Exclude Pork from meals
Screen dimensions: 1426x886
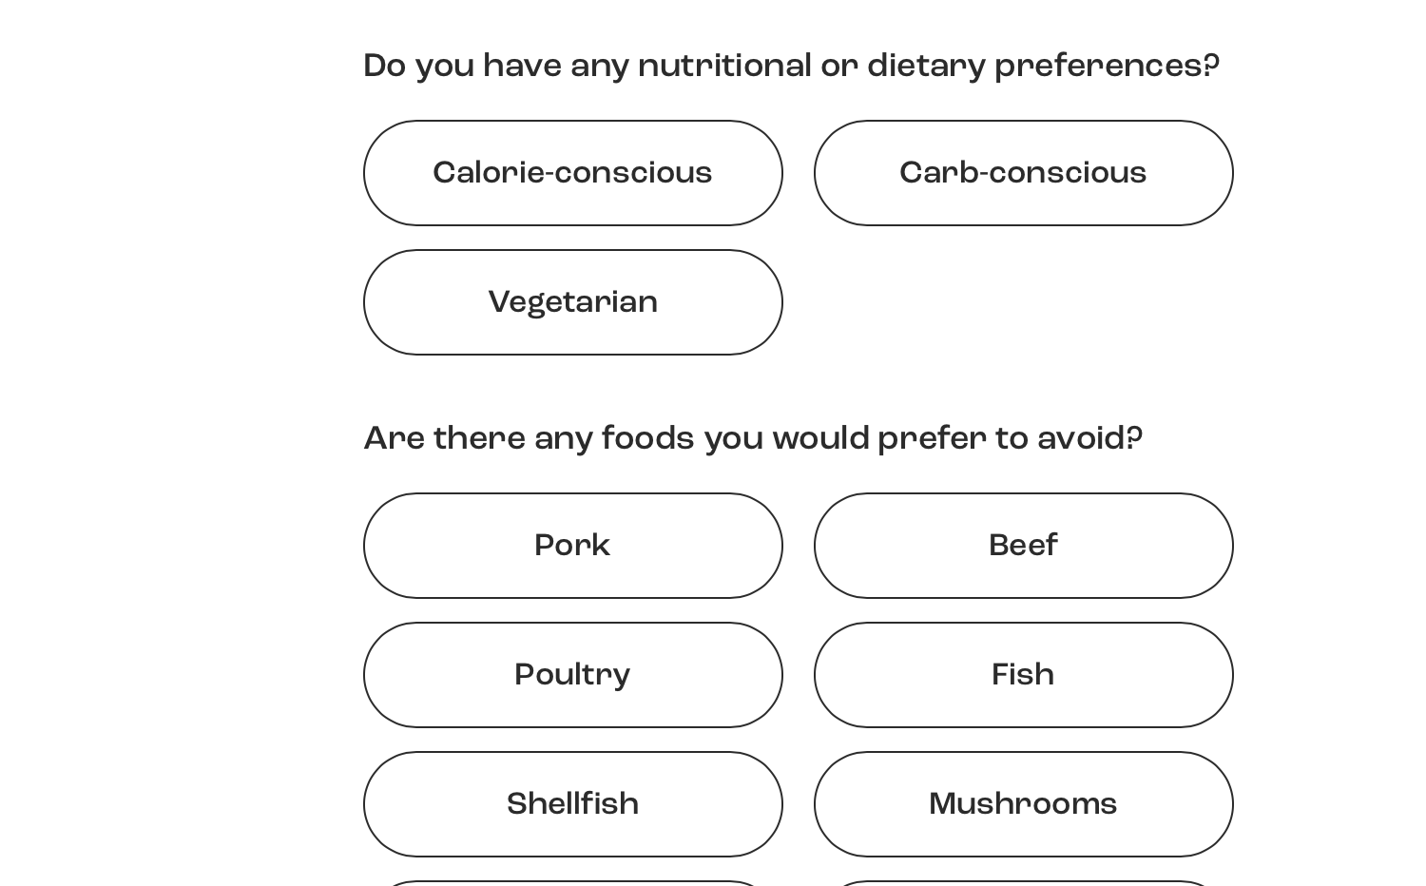tap(572, 546)
